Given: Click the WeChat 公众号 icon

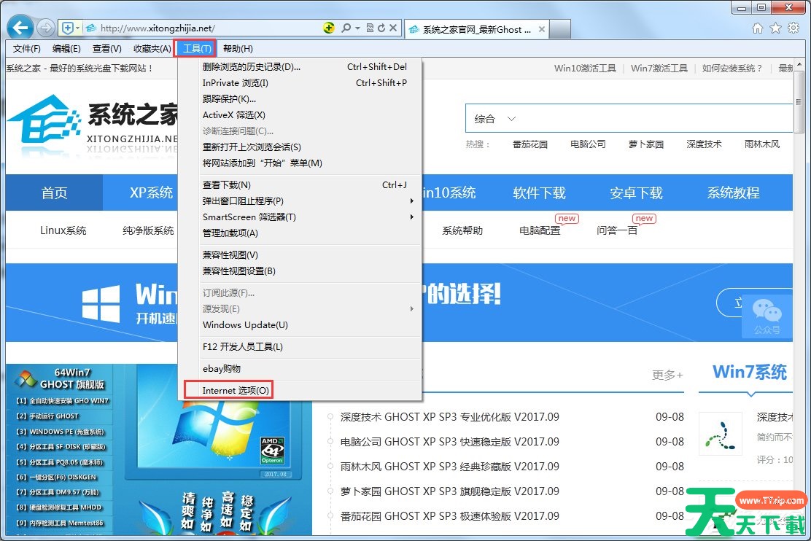Looking at the screenshot, I should click(767, 315).
